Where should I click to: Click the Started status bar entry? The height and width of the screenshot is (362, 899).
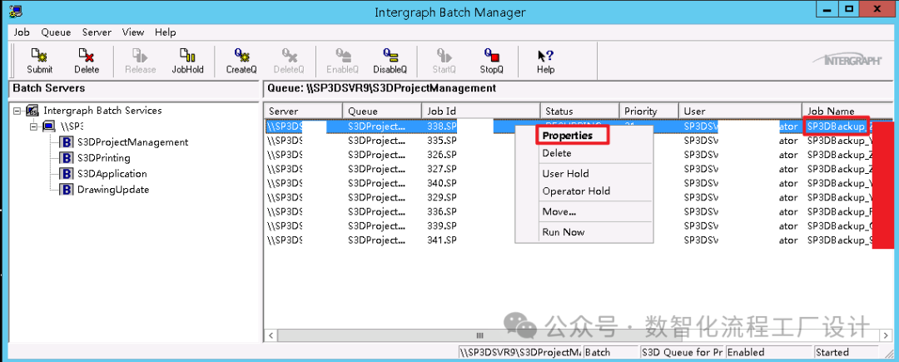pyautogui.click(x=846, y=352)
